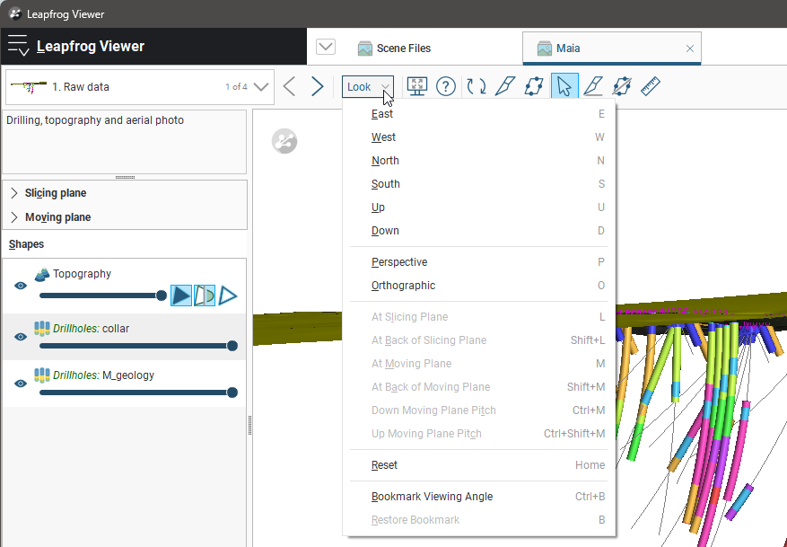The width and height of the screenshot is (787, 547).
Task: Click the full screen presentation icon
Action: (x=417, y=86)
